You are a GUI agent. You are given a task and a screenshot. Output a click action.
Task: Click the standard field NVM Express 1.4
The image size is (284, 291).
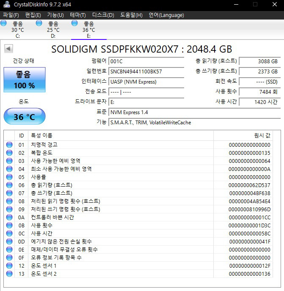tap(195, 112)
